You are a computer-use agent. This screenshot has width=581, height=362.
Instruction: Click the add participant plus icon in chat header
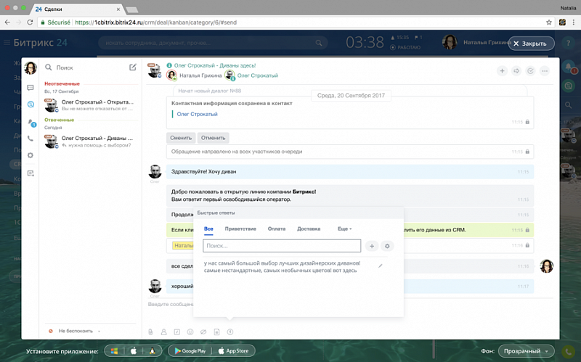(x=502, y=70)
